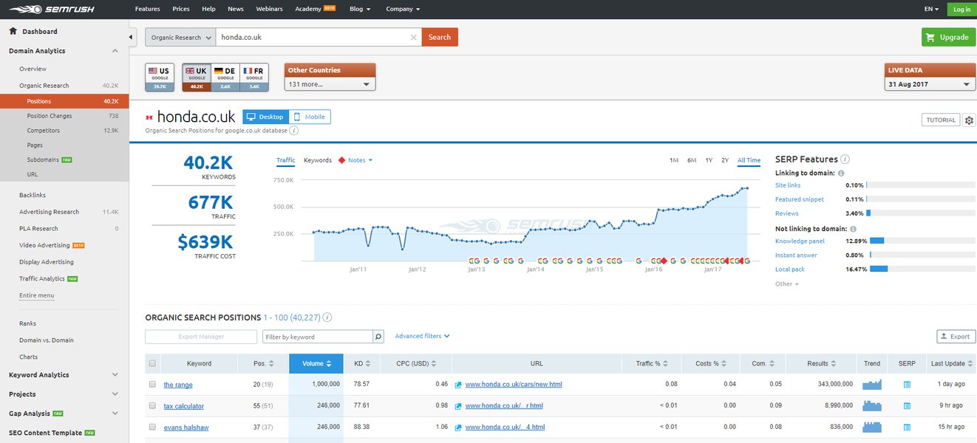Set chart range to All Time
The image size is (977, 443).
pos(749,160)
